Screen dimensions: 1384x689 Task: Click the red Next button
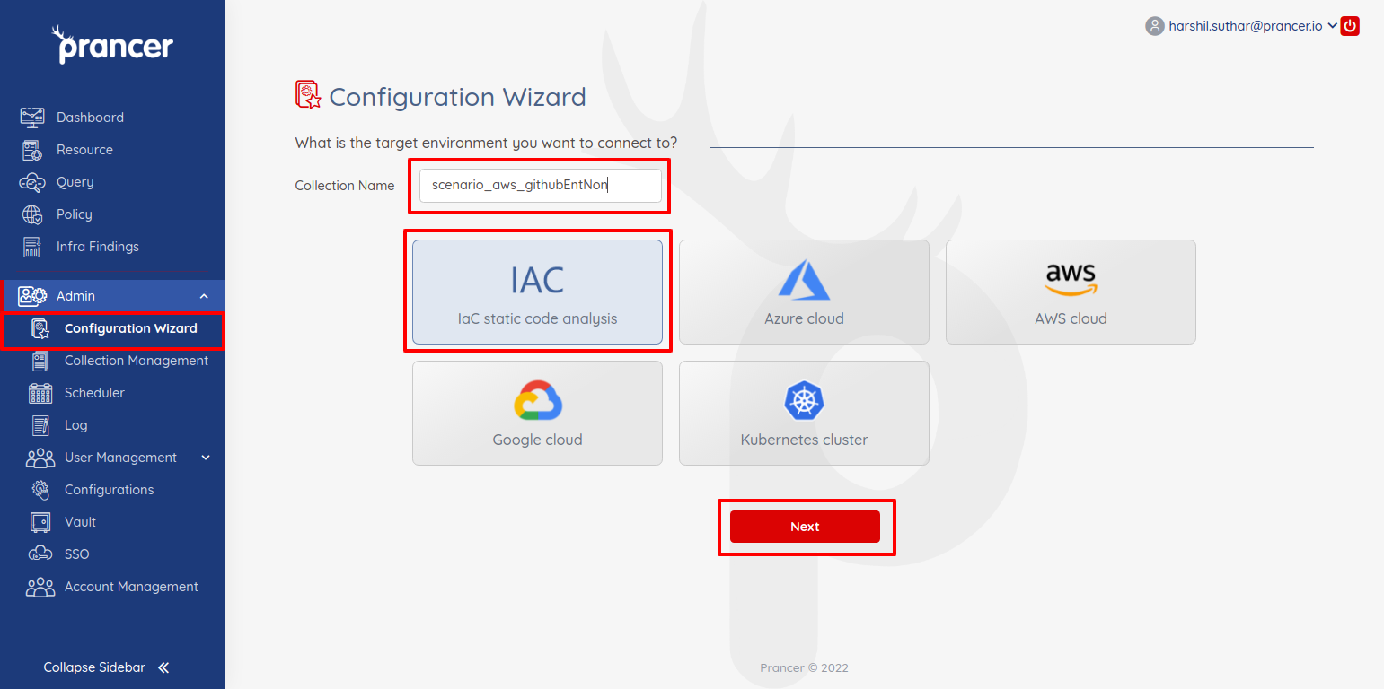coord(805,527)
